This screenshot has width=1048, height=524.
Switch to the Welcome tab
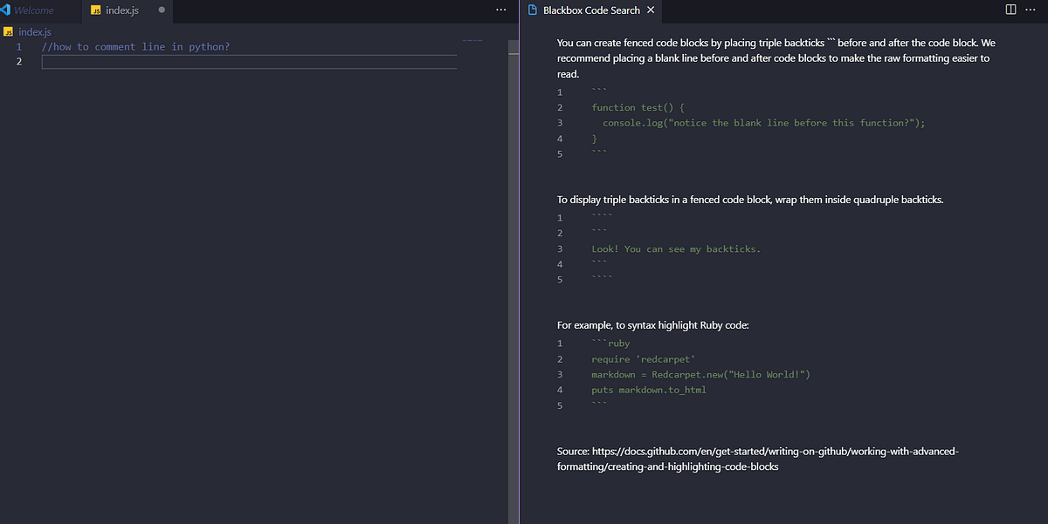35,11
